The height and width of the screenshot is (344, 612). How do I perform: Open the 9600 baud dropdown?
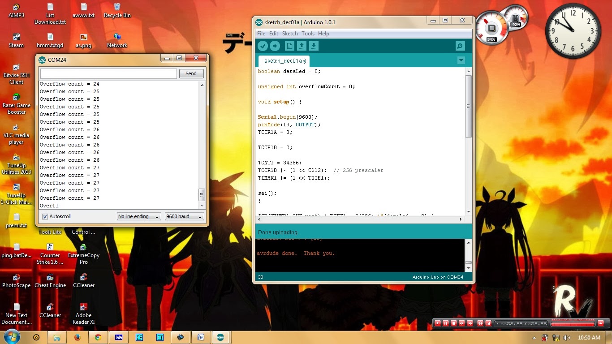[185, 216]
